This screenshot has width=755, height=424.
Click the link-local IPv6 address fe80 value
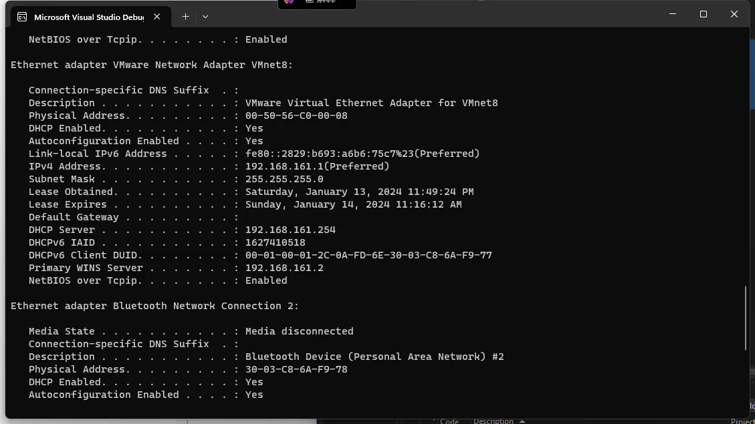(x=362, y=154)
